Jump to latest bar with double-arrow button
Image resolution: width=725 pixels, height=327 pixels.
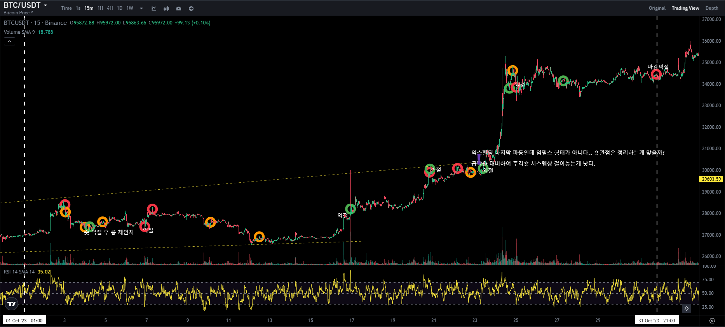coord(687,308)
